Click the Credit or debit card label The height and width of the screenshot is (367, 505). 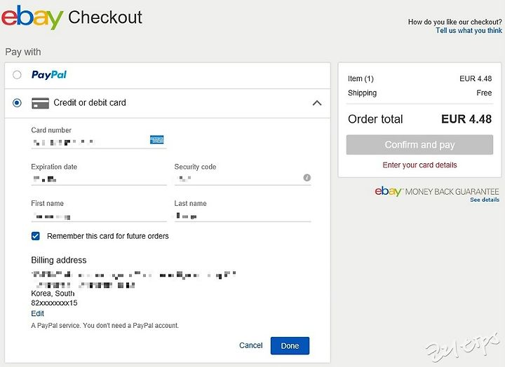(x=90, y=102)
